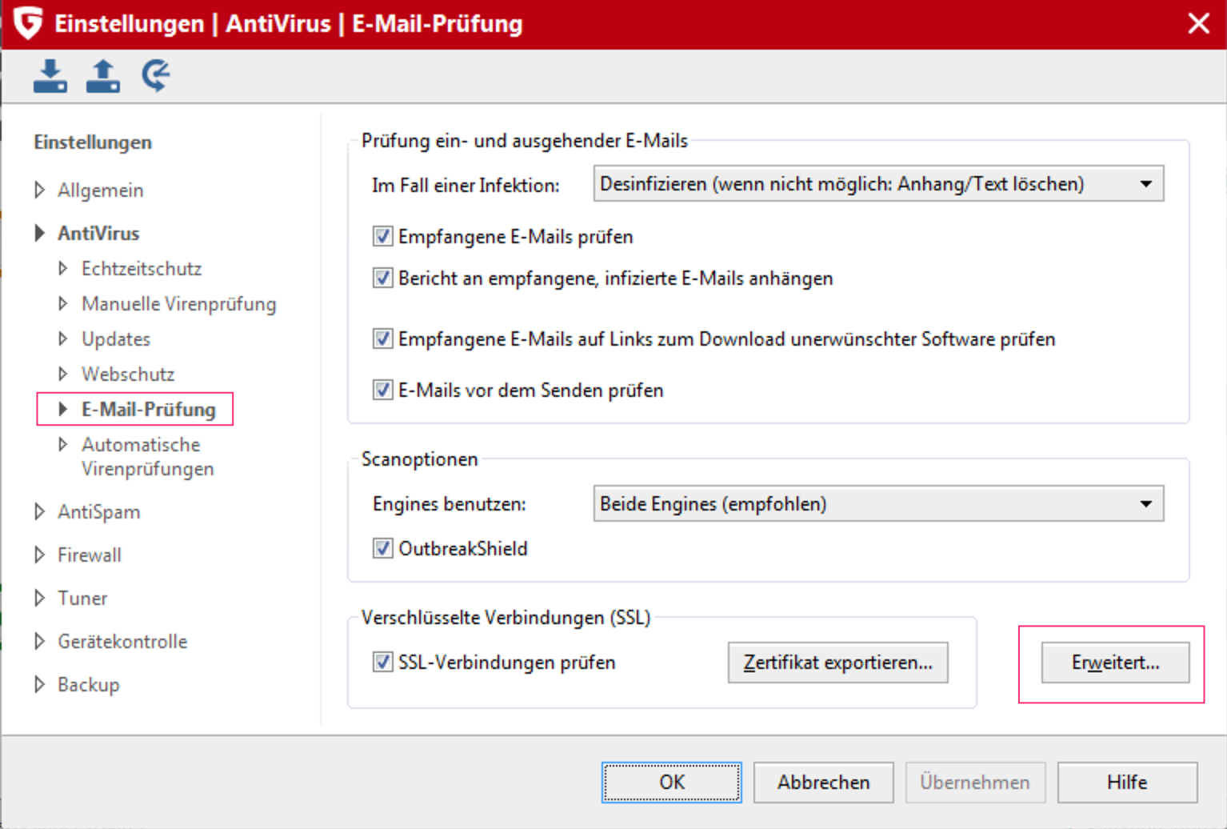Expand the Tuner tree arrow
Image resolution: width=1227 pixels, height=829 pixels.
(x=39, y=598)
